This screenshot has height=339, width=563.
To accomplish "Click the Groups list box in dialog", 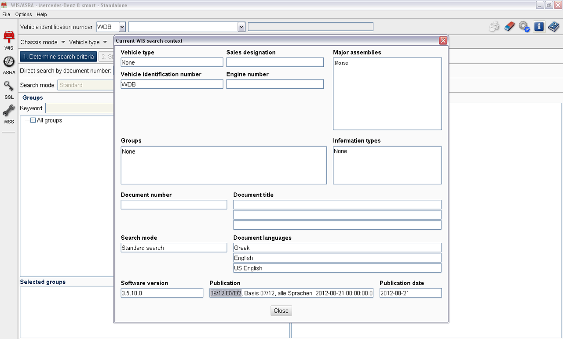I will [x=224, y=165].
